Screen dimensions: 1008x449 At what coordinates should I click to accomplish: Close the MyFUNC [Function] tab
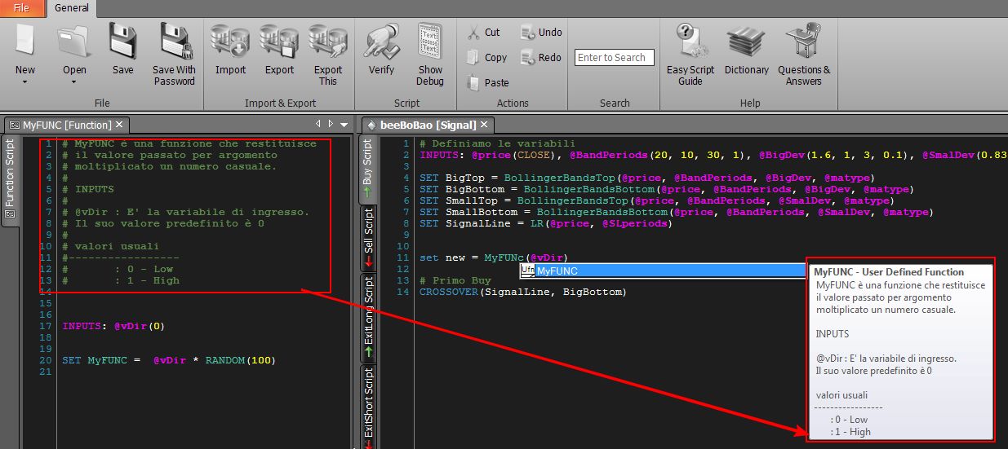[118, 125]
